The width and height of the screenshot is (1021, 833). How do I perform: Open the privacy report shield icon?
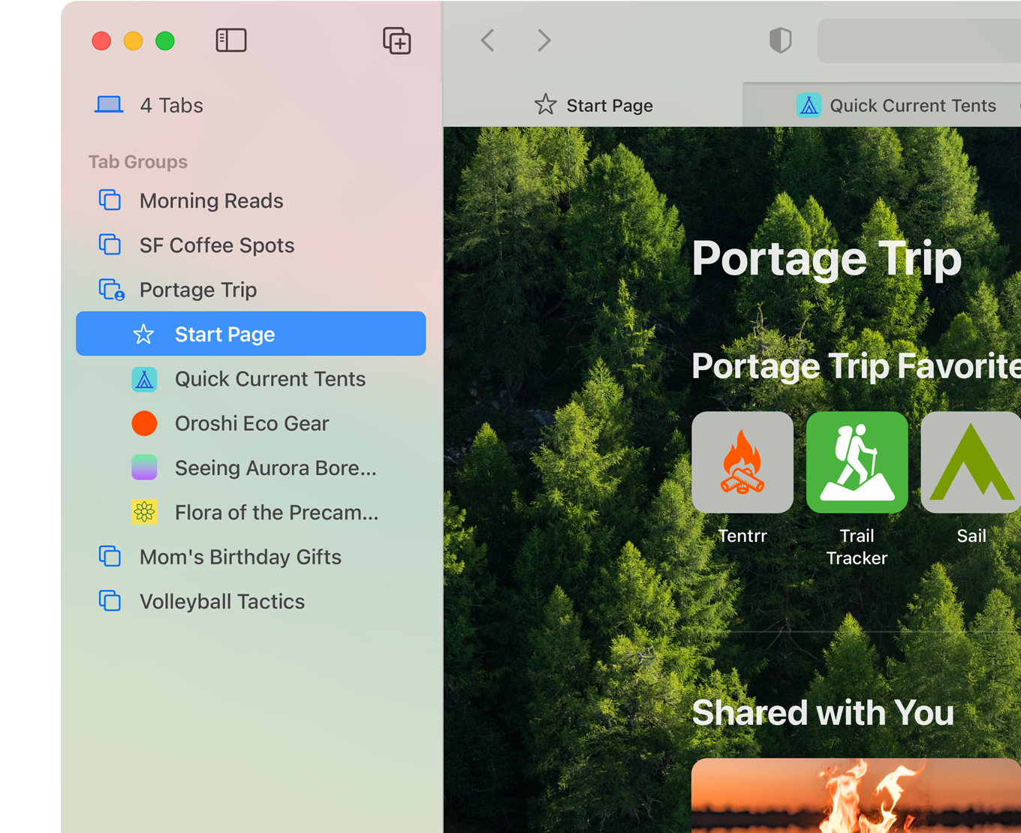781,41
